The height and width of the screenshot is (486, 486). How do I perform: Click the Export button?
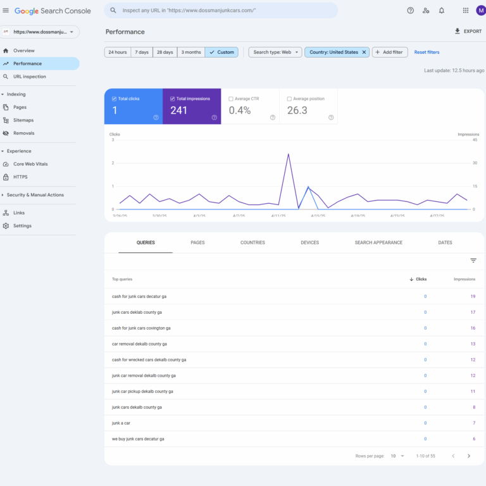pos(468,31)
